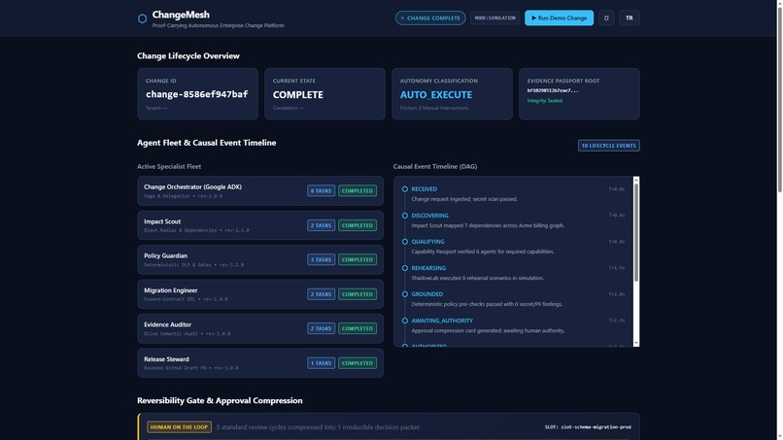Viewport: 783px width, 440px height.
Task: Start the Run Demo Change button
Action: click(559, 18)
